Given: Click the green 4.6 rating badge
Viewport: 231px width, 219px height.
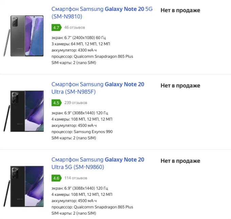Looking at the screenshot, I should [x=56, y=178].
